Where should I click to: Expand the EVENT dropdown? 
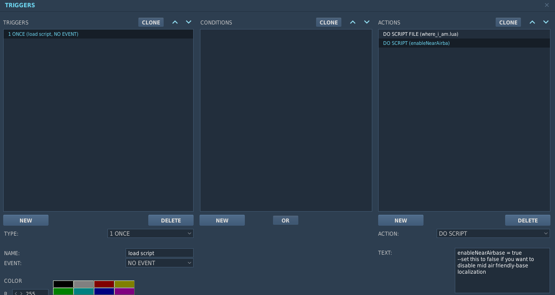(159, 263)
